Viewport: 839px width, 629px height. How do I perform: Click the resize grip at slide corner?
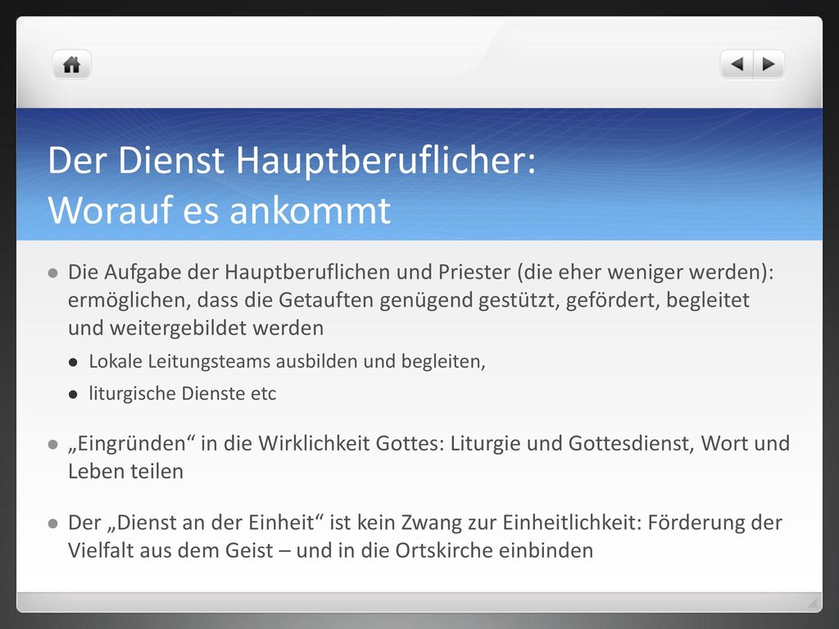813,604
